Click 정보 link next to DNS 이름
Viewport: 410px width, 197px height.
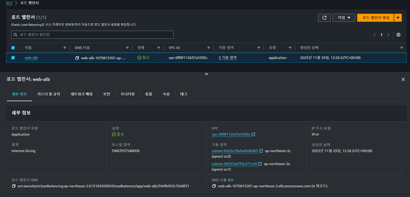(x=231, y=180)
